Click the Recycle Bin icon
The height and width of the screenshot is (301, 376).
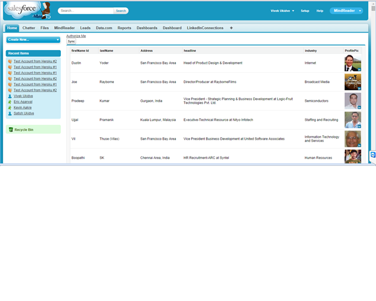11,129
